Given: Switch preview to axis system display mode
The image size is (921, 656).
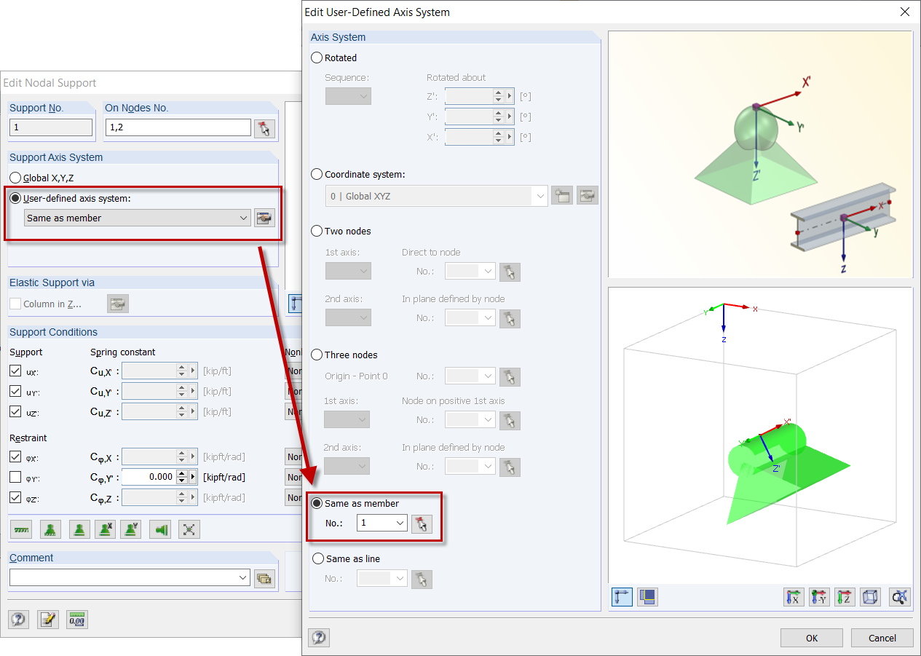Looking at the screenshot, I should coord(622,596).
